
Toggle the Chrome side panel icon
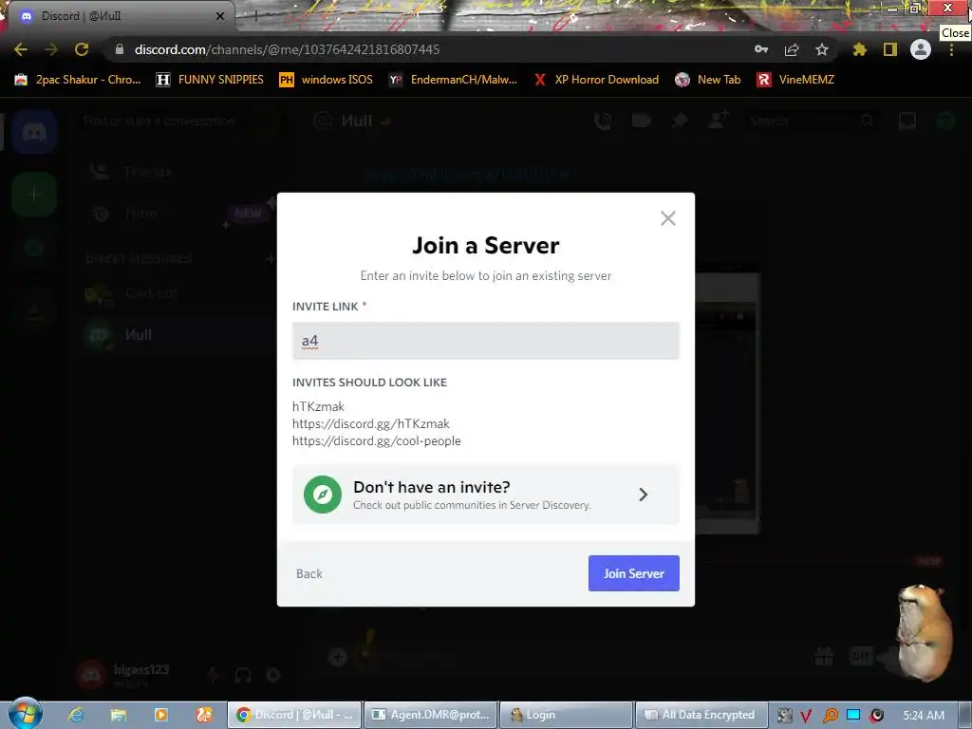coord(890,49)
